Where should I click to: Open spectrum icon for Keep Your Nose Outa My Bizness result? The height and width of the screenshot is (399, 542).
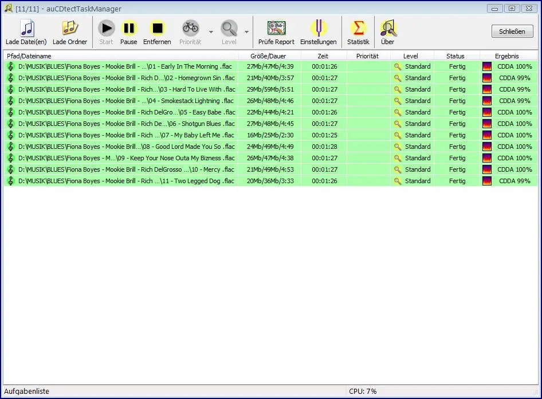tap(487, 158)
